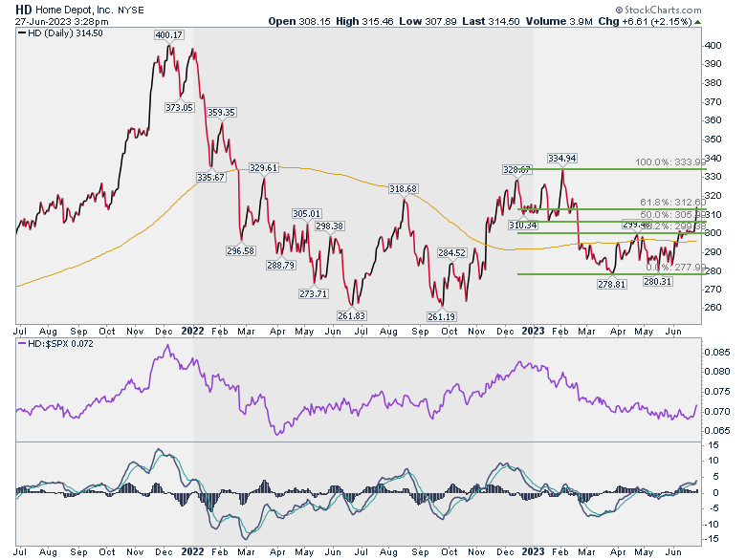Viewport: 746px width, 560px height.
Task: Click the 61.8%: 312.60 Fibonacci label
Action: (672, 203)
